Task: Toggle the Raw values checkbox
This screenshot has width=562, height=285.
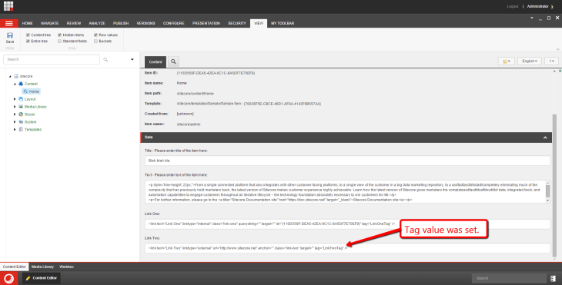Action: point(95,35)
